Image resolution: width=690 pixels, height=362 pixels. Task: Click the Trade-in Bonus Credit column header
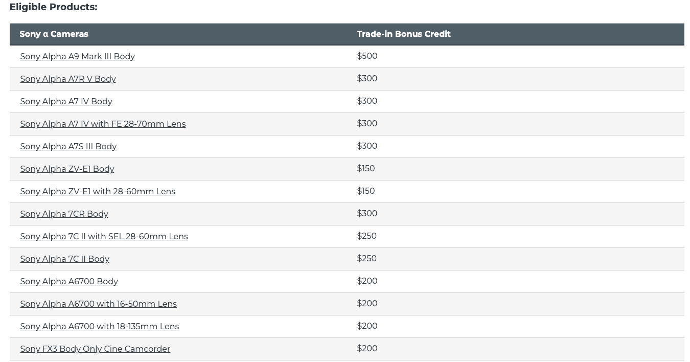point(404,34)
